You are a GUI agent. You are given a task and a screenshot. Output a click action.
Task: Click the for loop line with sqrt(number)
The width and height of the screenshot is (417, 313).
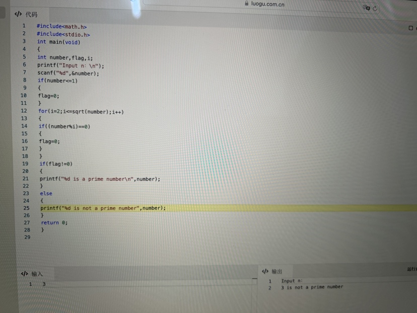pos(81,112)
